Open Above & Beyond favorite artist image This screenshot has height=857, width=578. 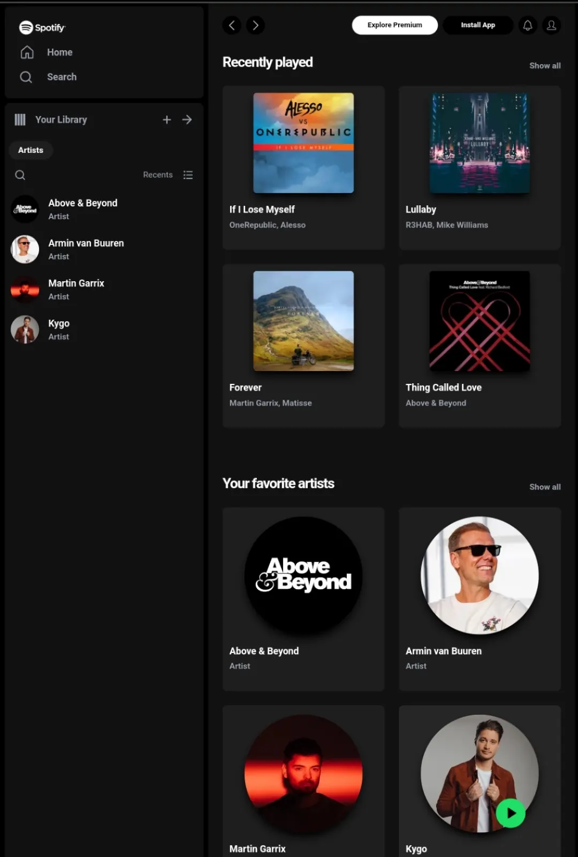click(303, 575)
